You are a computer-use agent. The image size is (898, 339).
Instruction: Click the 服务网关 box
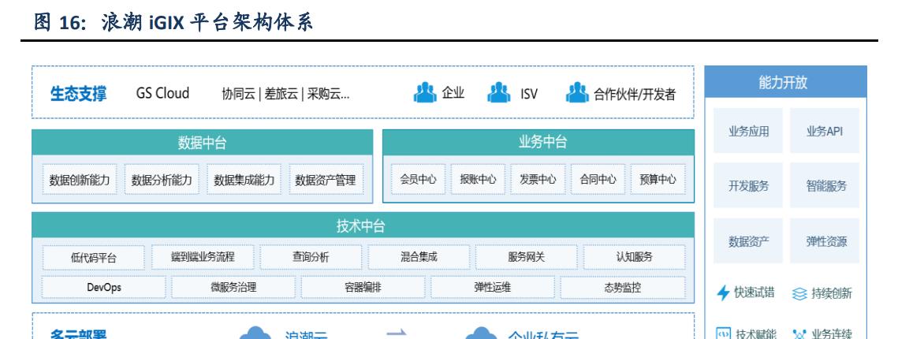tap(527, 257)
